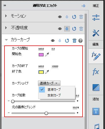Edit カーブの開始 X value 960.0
Viewport: 105px width, 129px height.
[41, 49]
